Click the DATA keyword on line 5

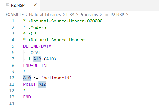pyautogui.click(x=46, y=46)
